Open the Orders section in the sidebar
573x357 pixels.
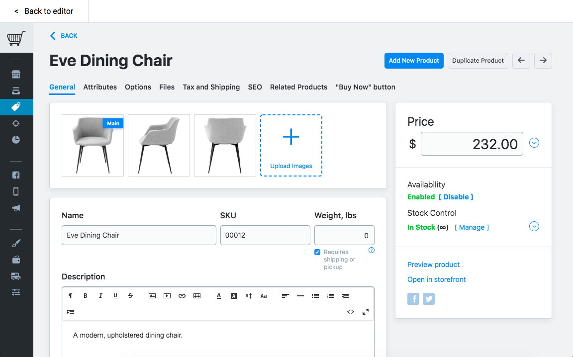tap(16, 90)
